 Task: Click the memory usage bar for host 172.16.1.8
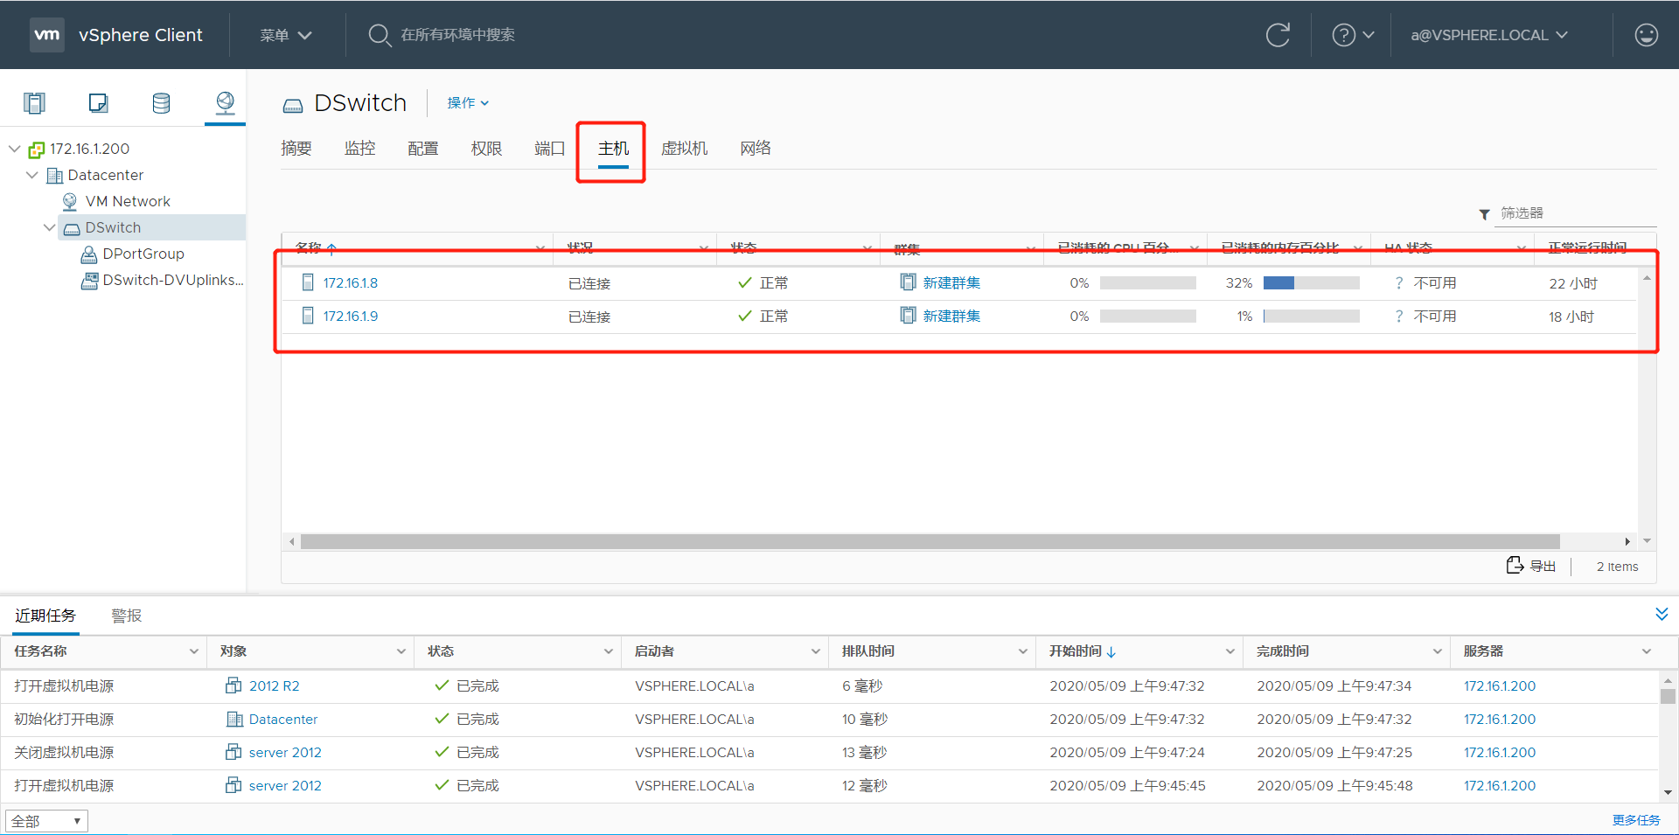[1311, 282]
